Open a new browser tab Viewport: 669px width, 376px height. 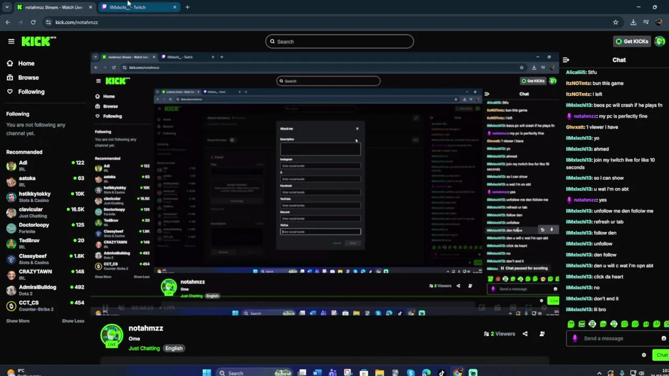[x=187, y=7]
